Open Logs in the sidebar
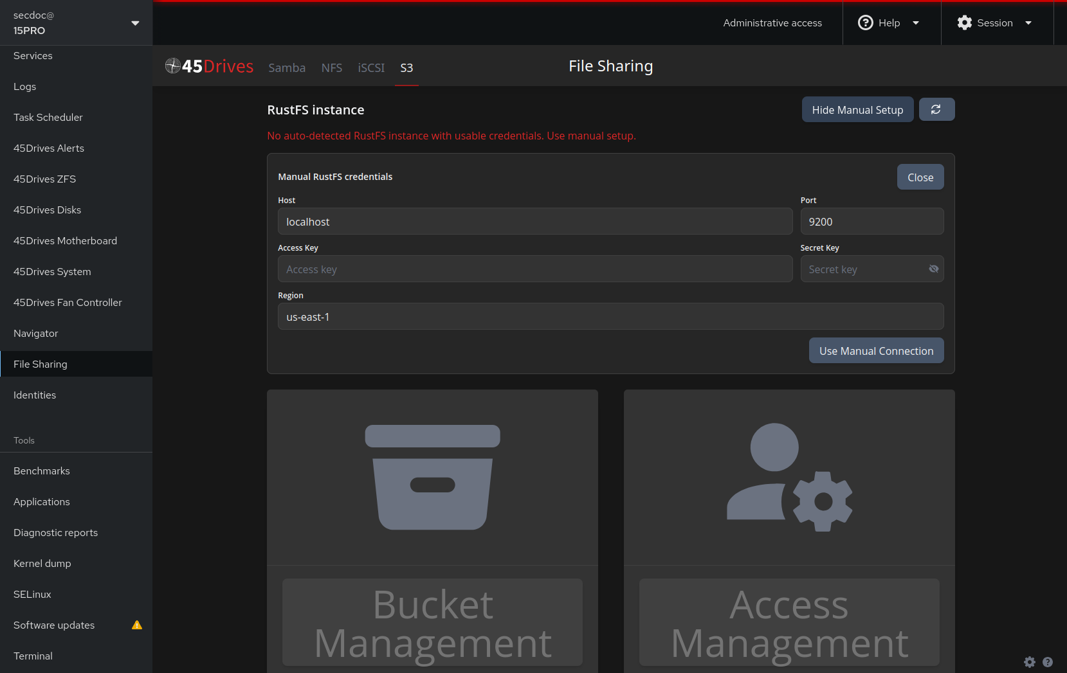Screen dimensions: 1067x673 76,87
